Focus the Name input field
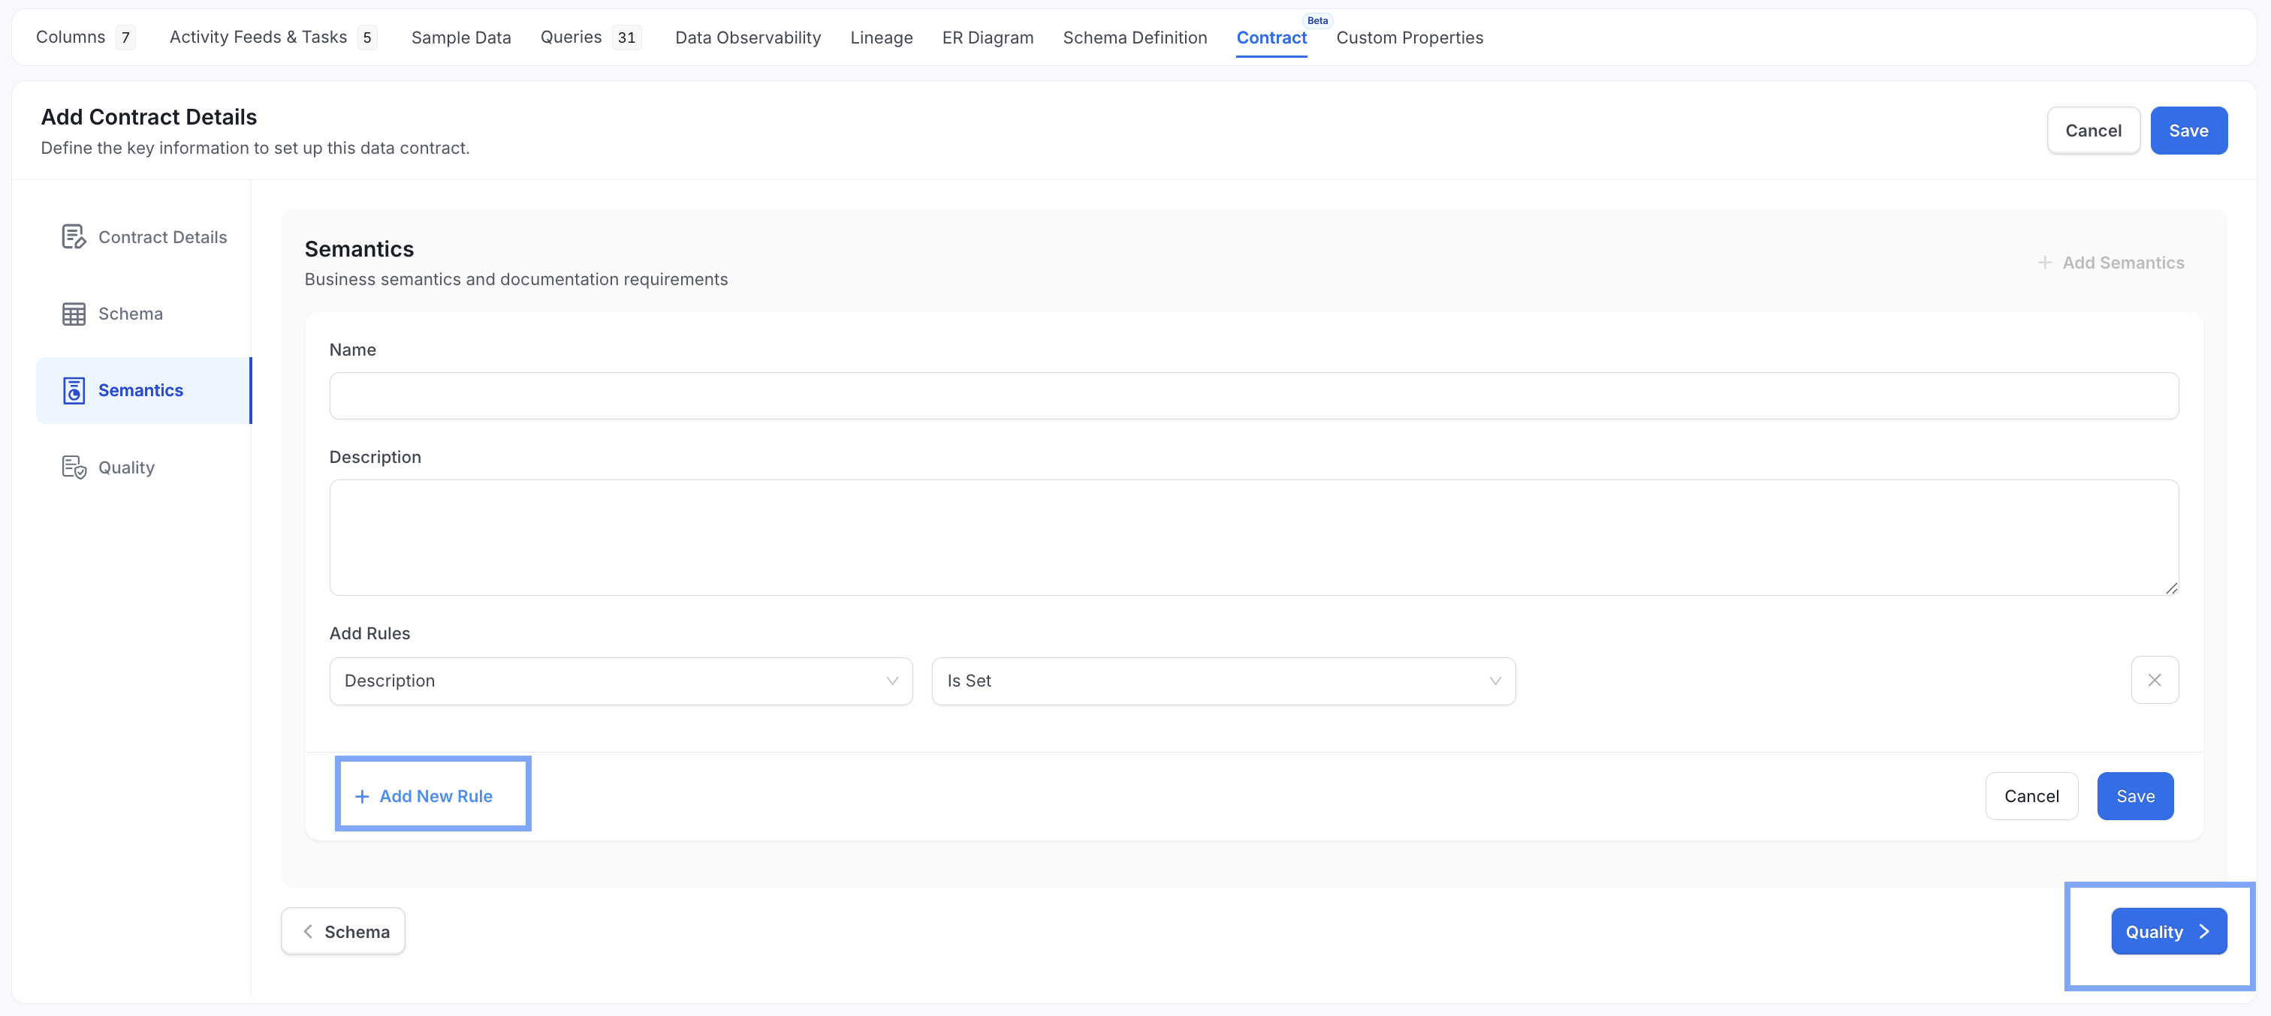Viewport: 2271px width, 1016px height. coord(1253,395)
